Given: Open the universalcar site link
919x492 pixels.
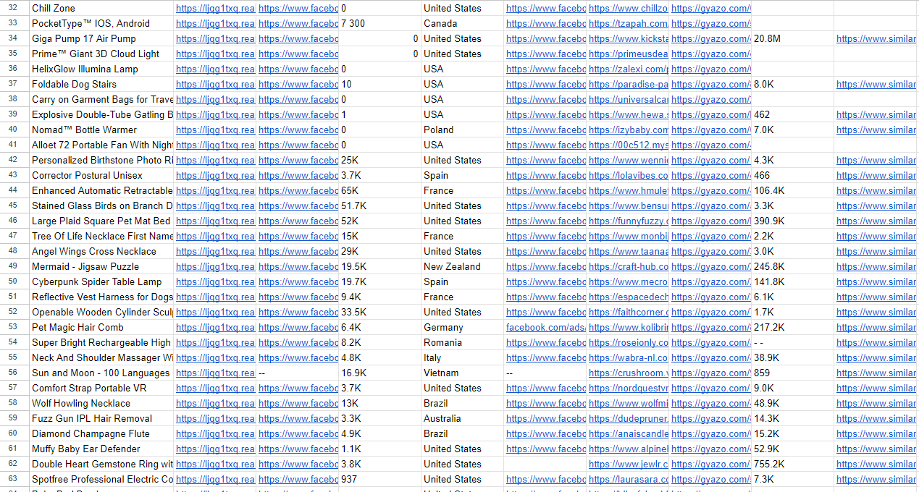Looking at the screenshot, I should coord(628,100).
